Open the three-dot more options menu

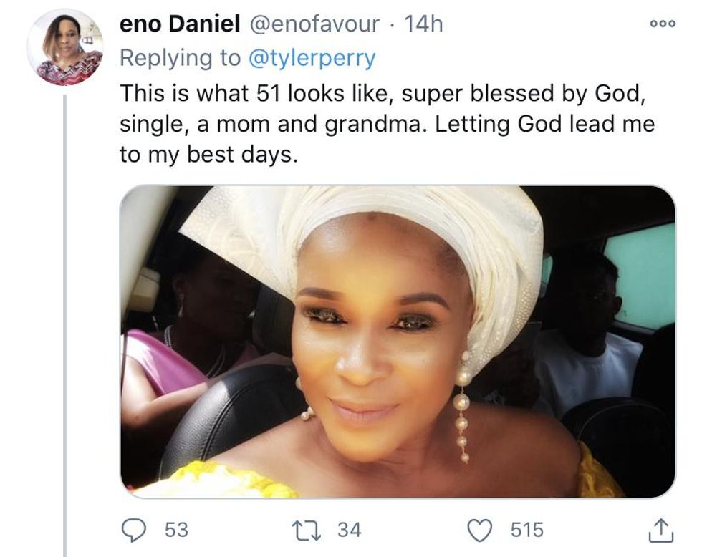(x=662, y=24)
